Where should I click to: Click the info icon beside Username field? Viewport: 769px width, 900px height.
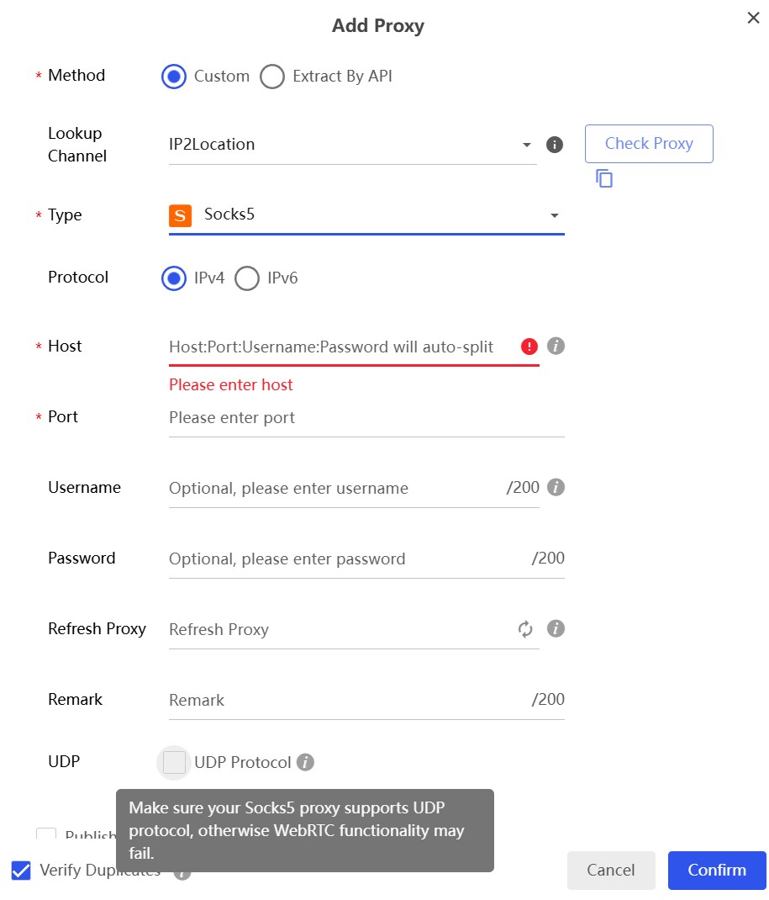[x=556, y=487]
